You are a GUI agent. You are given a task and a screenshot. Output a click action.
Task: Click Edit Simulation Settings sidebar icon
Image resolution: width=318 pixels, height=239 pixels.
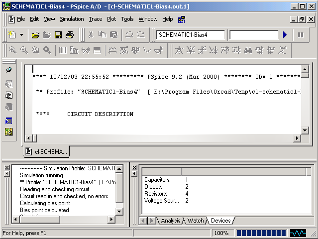click(x=9, y=70)
